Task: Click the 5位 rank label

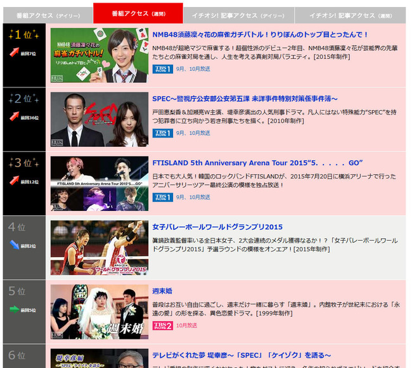Action: point(17,291)
